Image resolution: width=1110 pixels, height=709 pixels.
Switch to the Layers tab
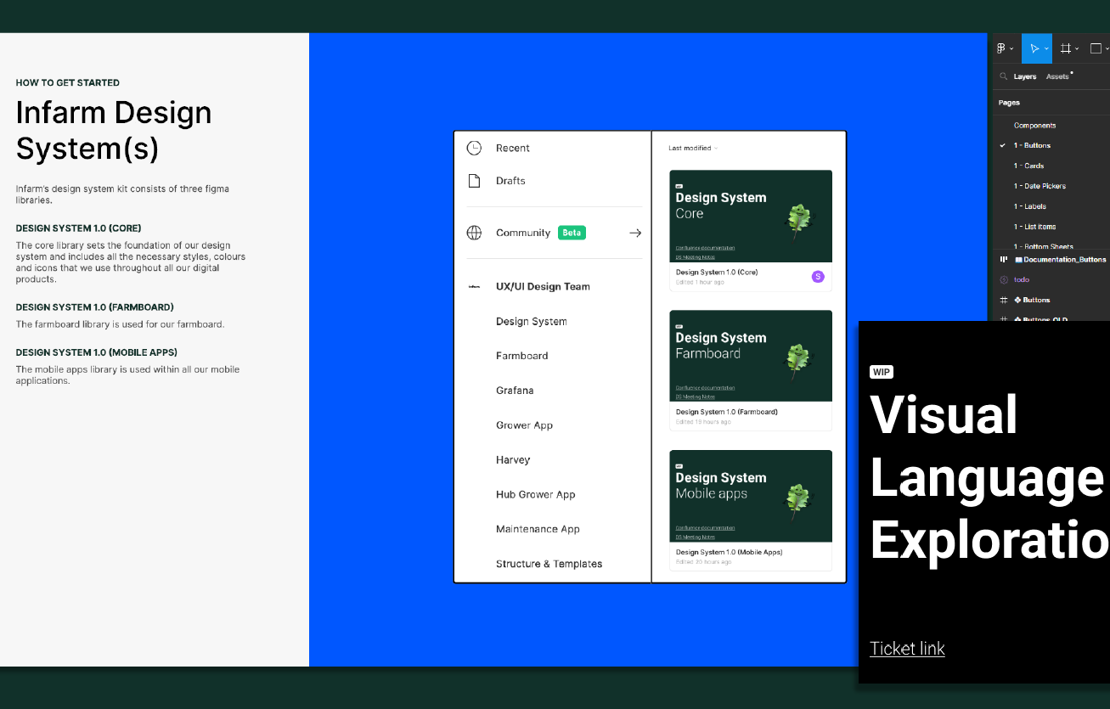[x=1025, y=76]
